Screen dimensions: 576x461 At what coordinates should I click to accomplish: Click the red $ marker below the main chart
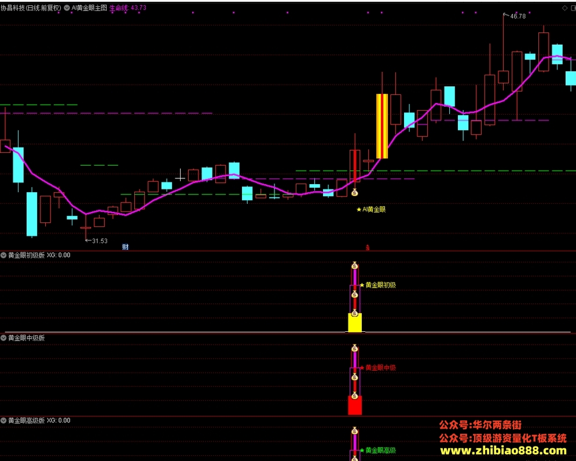[x=368, y=248]
